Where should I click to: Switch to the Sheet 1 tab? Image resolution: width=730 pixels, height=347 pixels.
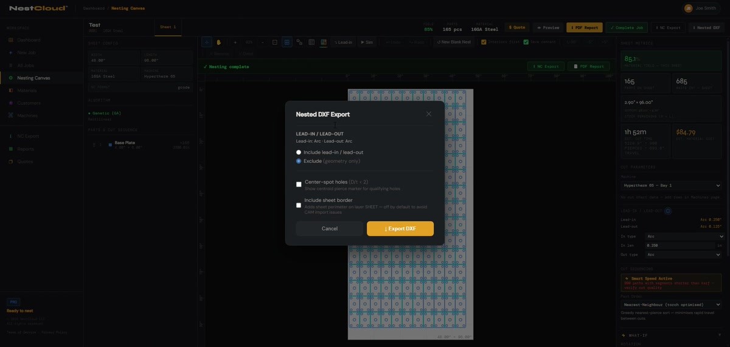tap(168, 27)
